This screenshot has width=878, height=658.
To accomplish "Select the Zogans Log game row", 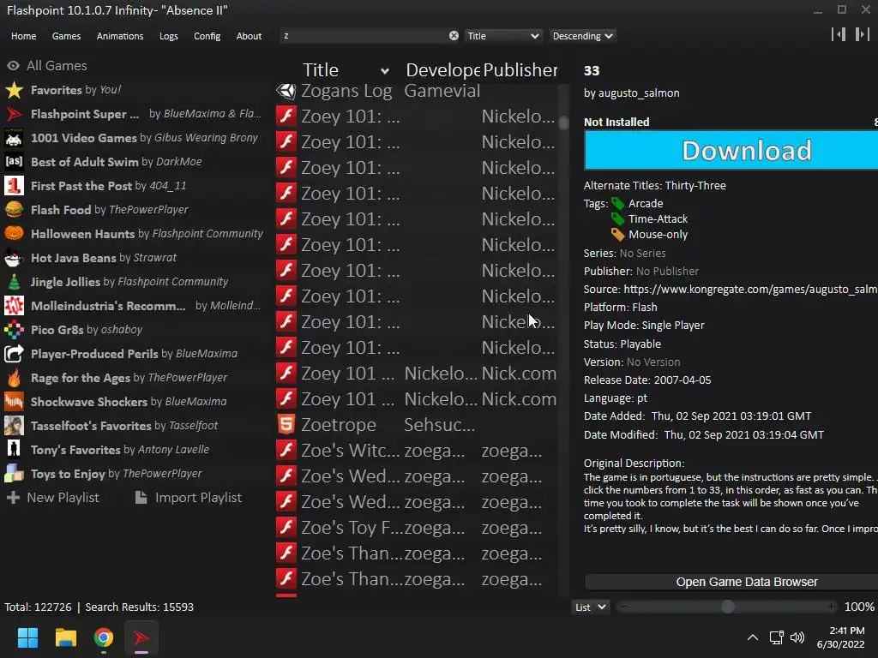I will click(x=418, y=91).
